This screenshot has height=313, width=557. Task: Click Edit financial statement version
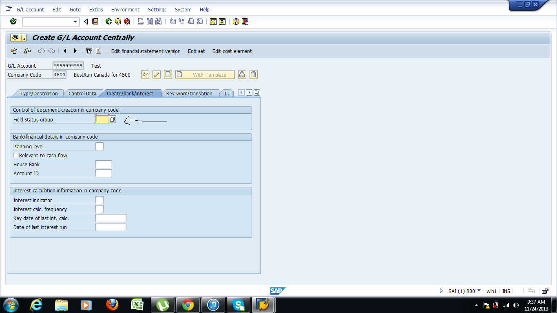tap(145, 51)
